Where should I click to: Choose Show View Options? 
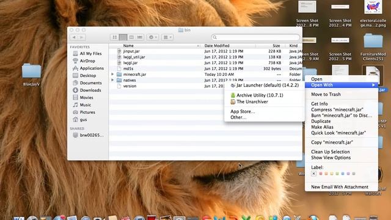point(342,158)
